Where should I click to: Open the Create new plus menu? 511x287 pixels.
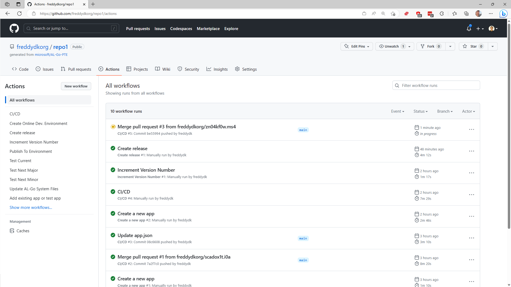pyautogui.click(x=480, y=28)
